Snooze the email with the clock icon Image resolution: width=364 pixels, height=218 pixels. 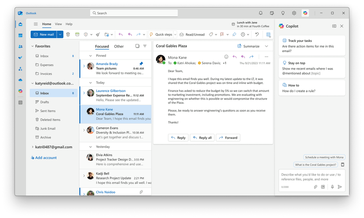tap(243, 34)
